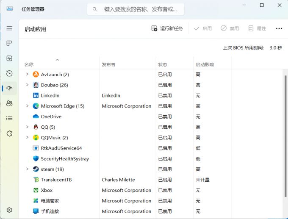
Task: Select the Xbox row name
Action: pyautogui.click(x=47, y=190)
